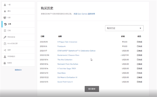The width and height of the screenshot is (157, 97).
Task: Click the person icon for 一般 settings
Action: 5,5
